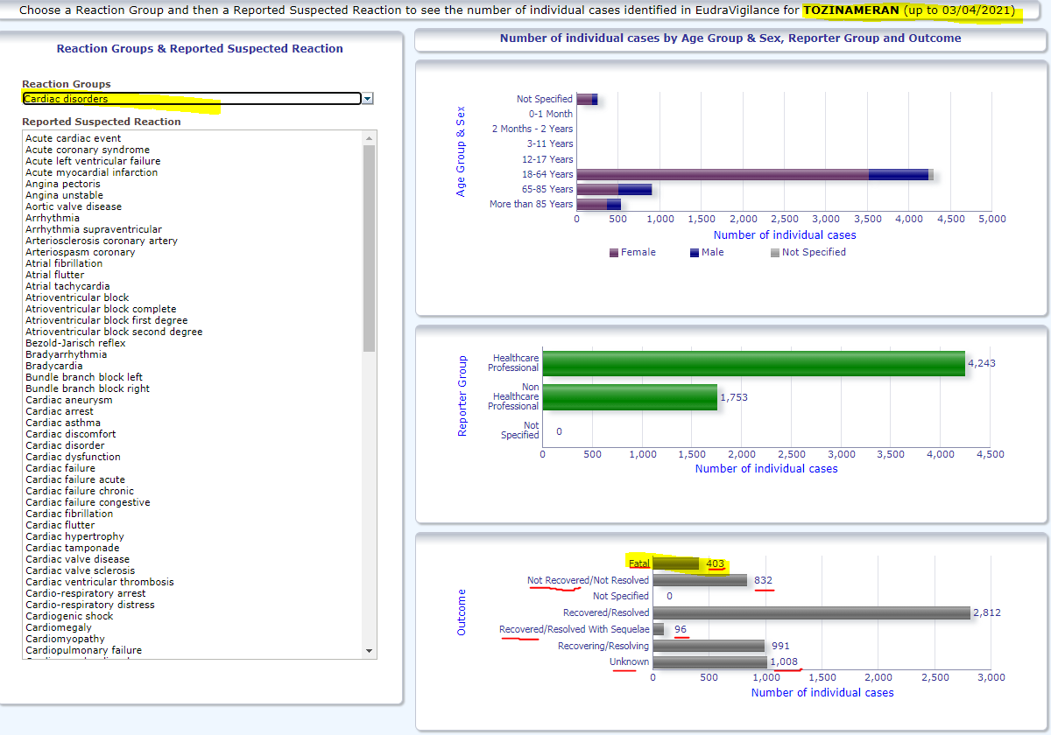Select Atrioventricular block second degree
Screen dimensions: 1051x735
click(114, 332)
